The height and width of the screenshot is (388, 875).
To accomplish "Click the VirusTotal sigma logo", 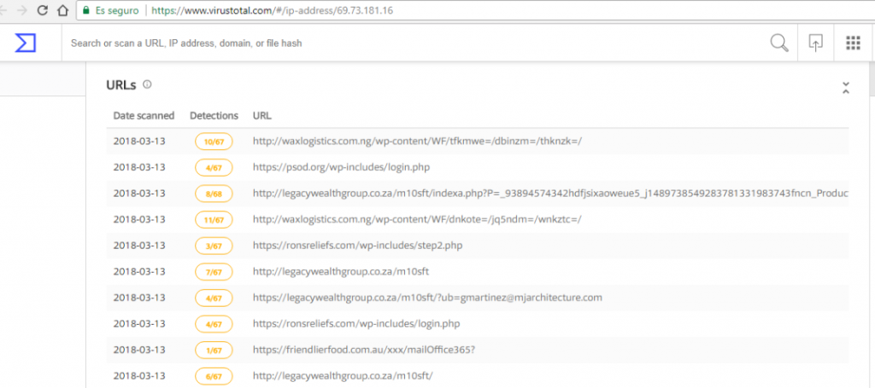I will click(x=25, y=43).
